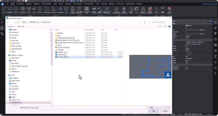This screenshot has height=116, width=218.
Task: Expand the address bar previous locations dropdown
Action: pyautogui.click(x=141, y=22)
